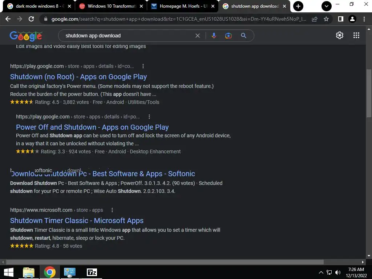The width and height of the screenshot is (372, 279).
Task: Open Google quick settings gear
Action: click(x=340, y=35)
